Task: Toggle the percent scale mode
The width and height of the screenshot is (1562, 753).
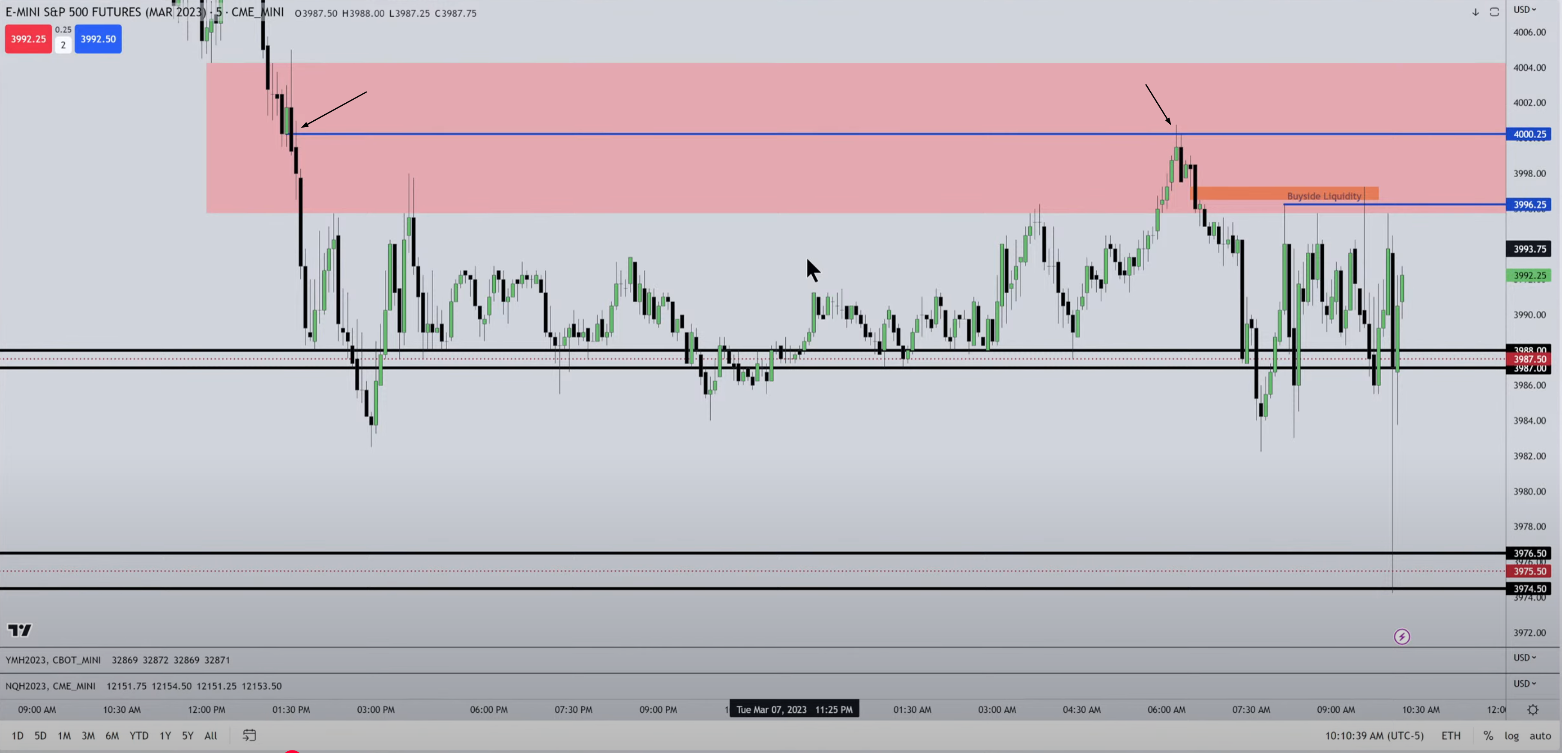Action: [1488, 735]
